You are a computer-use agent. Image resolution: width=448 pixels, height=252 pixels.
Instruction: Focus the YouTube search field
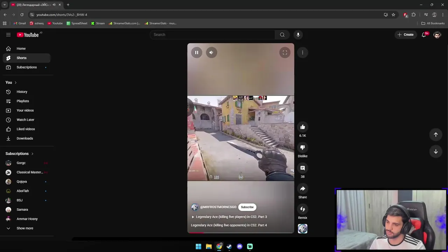tap(213, 35)
